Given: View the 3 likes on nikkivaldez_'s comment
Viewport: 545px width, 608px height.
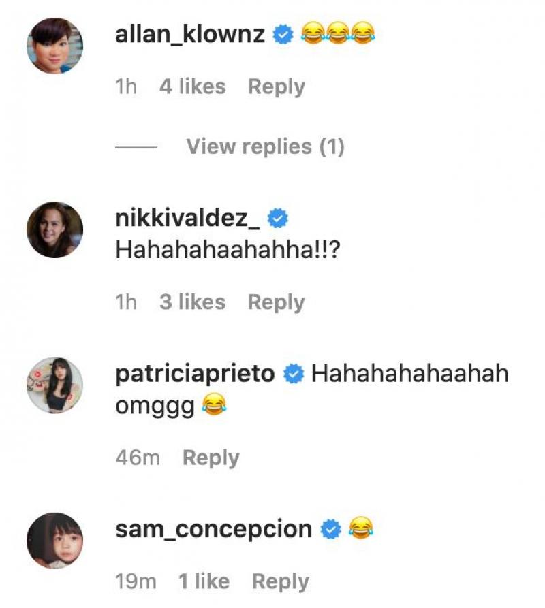Looking at the screenshot, I should tap(192, 302).
